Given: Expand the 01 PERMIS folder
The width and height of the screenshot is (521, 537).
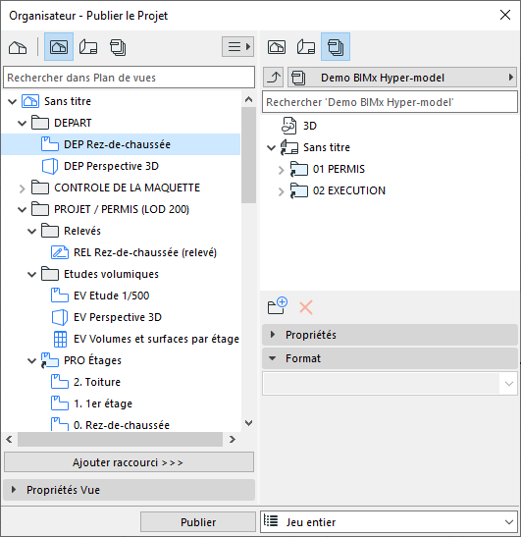Looking at the screenshot, I should tap(281, 170).
